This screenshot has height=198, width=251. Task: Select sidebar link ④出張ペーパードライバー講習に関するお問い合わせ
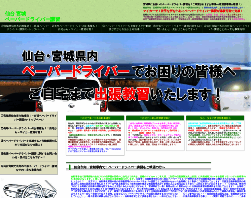(29, 155)
